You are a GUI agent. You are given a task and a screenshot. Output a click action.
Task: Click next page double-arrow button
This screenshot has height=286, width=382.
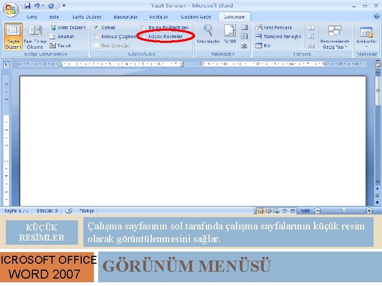(x=378, y=202)
